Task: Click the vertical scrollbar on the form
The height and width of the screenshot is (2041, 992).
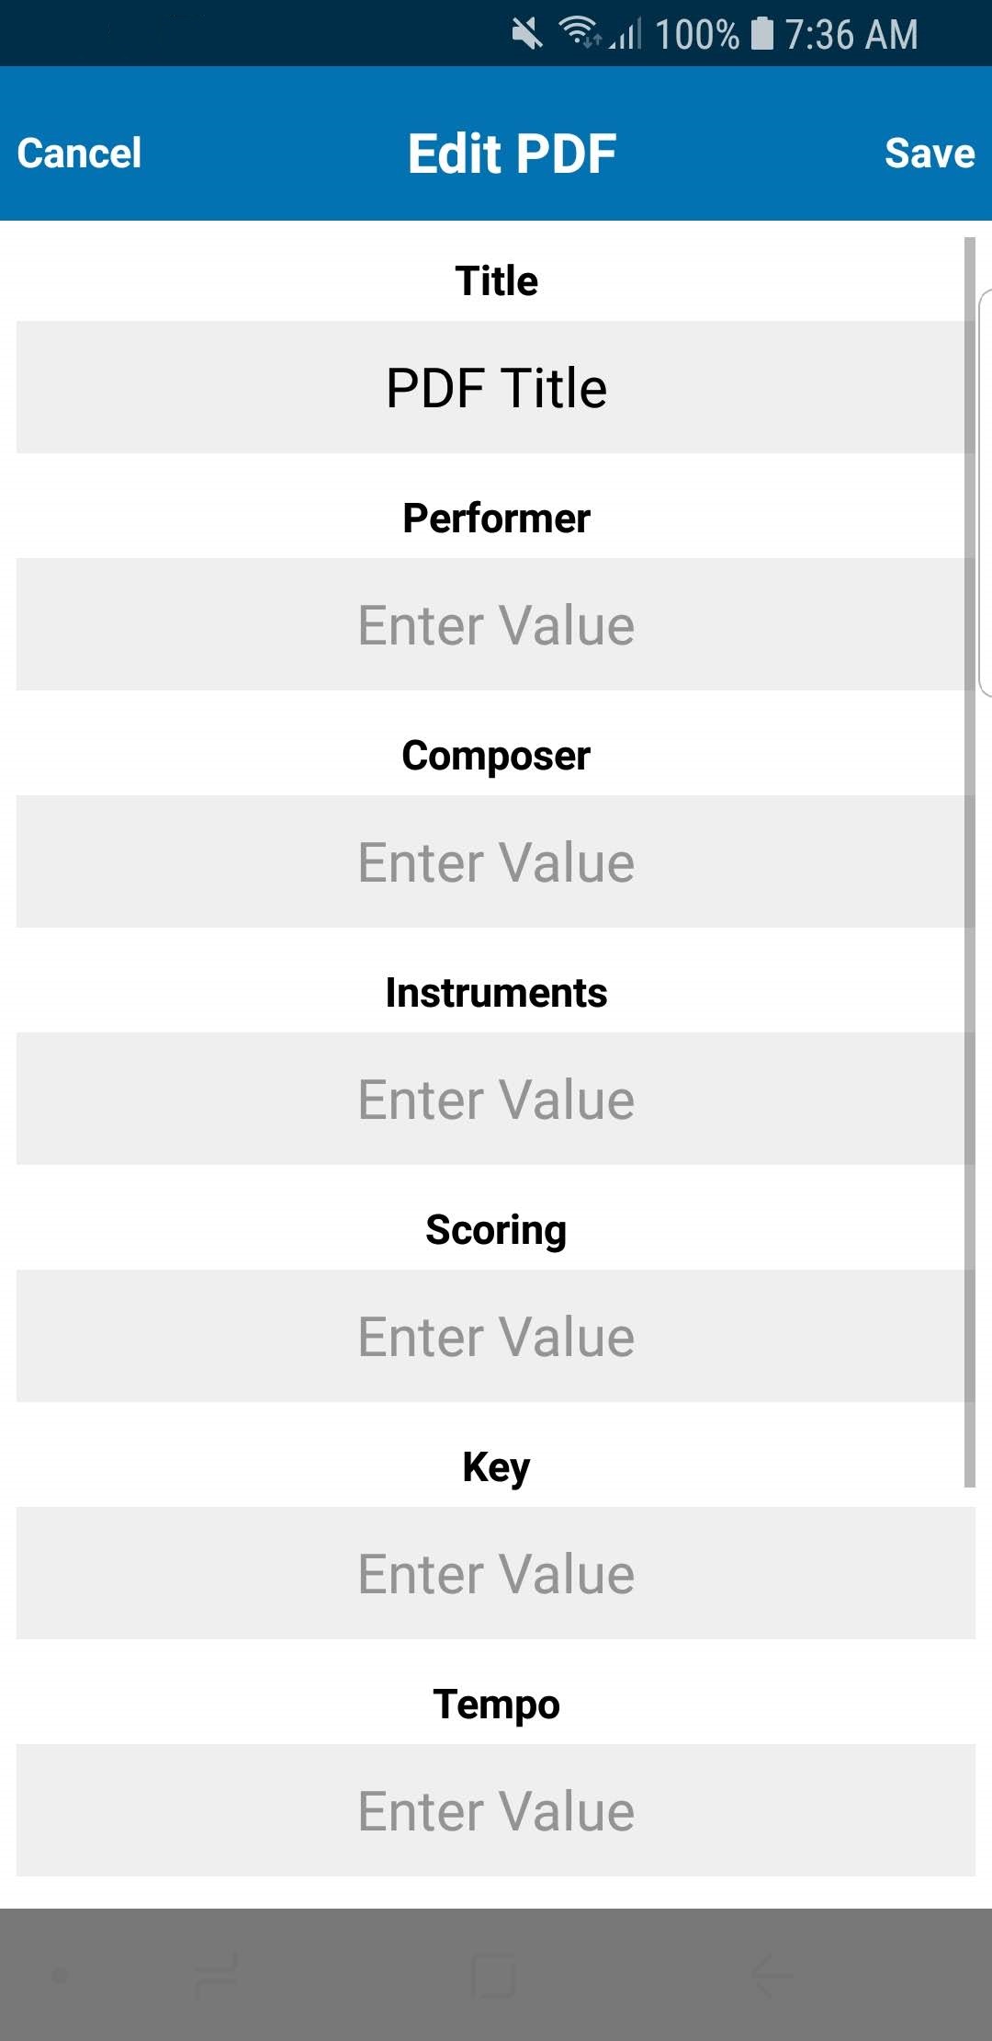Action: [969, 861]
